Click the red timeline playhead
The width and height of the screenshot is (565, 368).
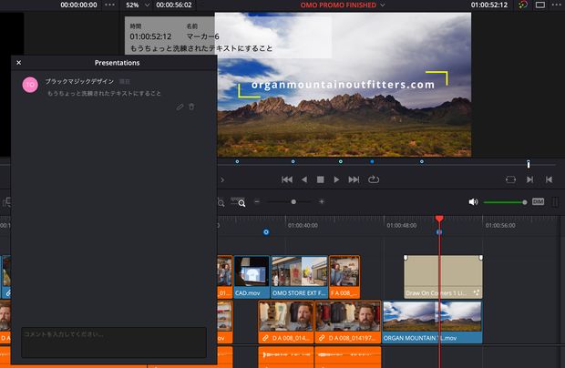(x=439, y=219)
